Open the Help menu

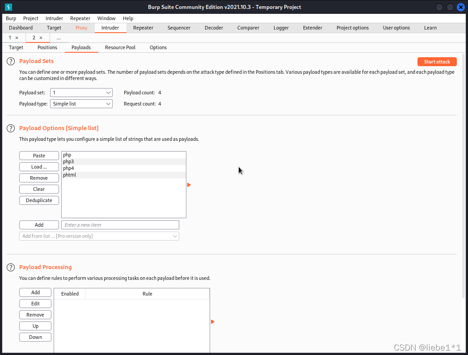(x=128, y=18)
